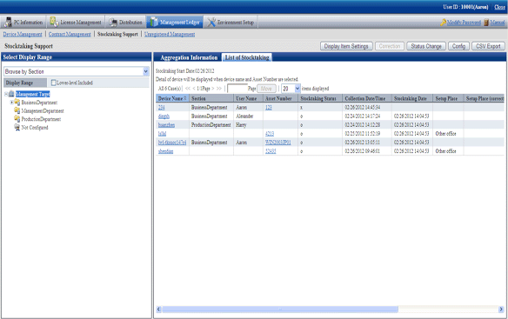Click the scroll left arrow
The width and height of the screenshot is (508, 319).
pos(158,309)
